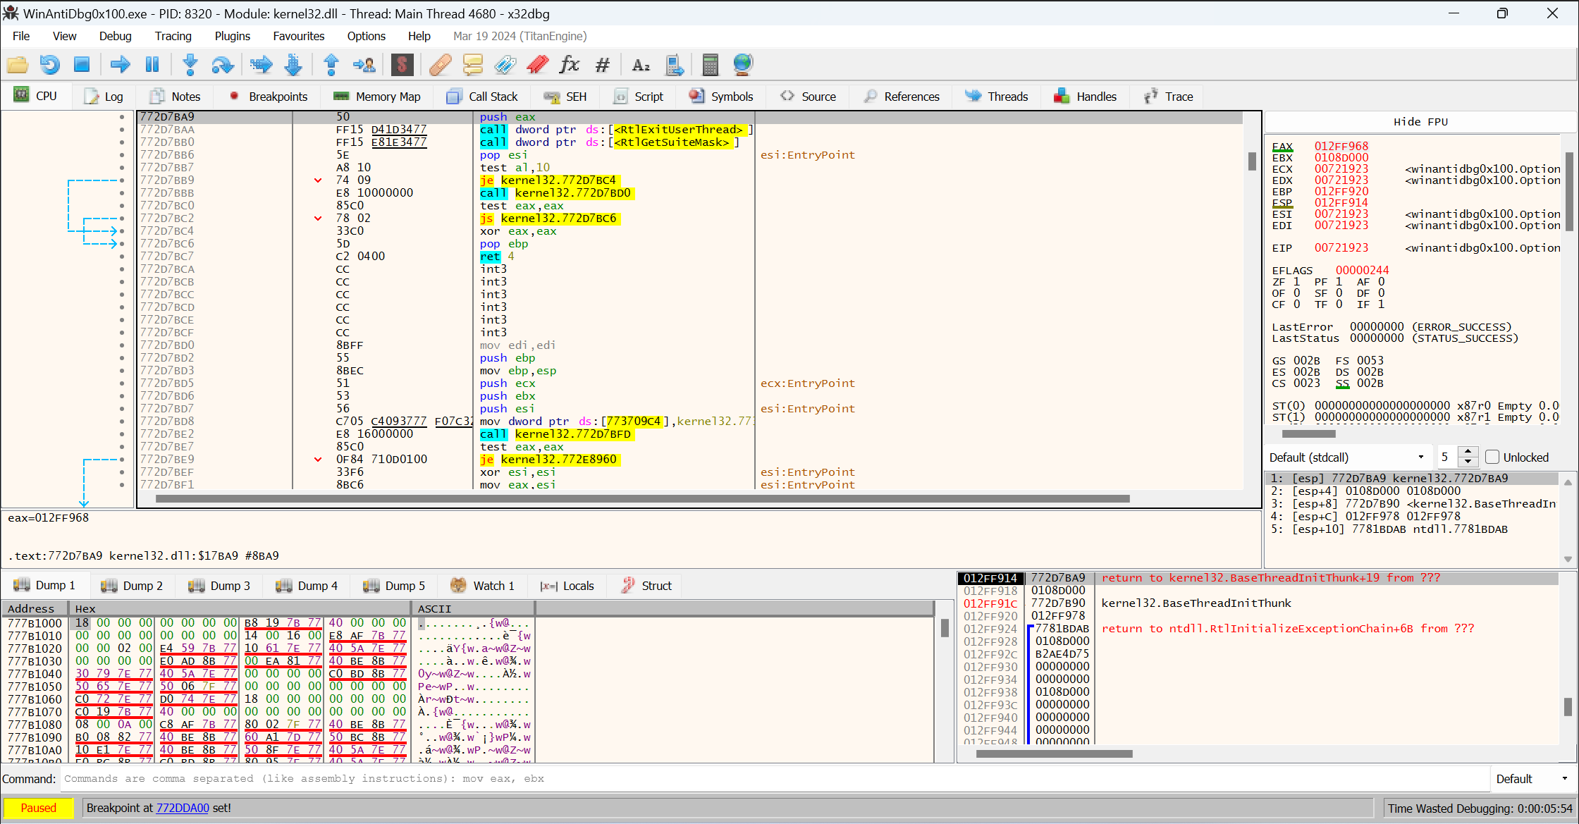Increase the argument count stepper
1579x824 pixels.
pos(1468,452)
